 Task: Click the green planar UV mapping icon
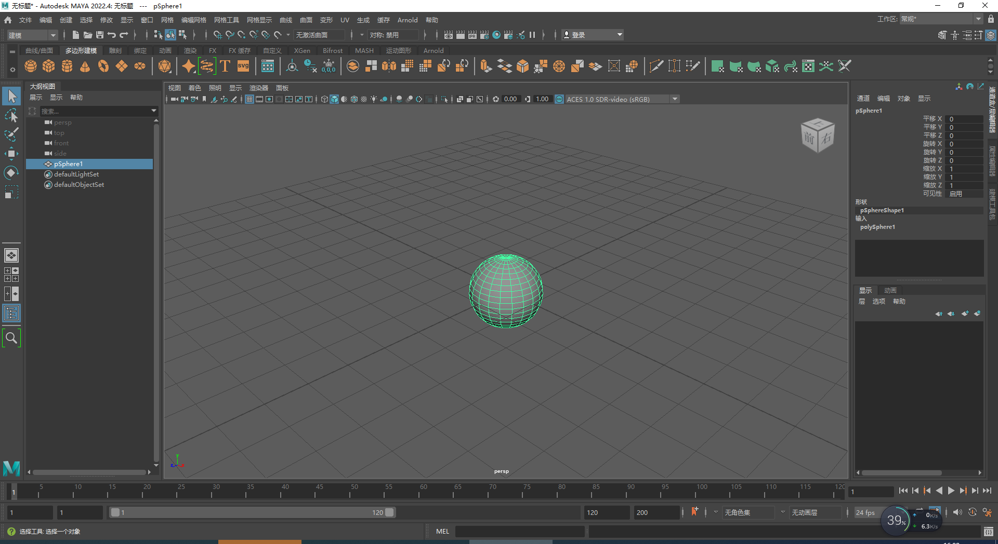click(717, 66)
